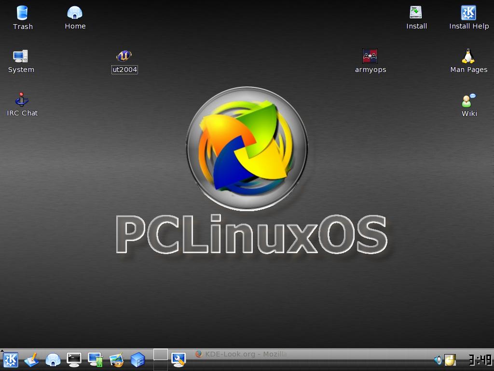Select the ut2004 icon label text

click(x=125, y=70)
